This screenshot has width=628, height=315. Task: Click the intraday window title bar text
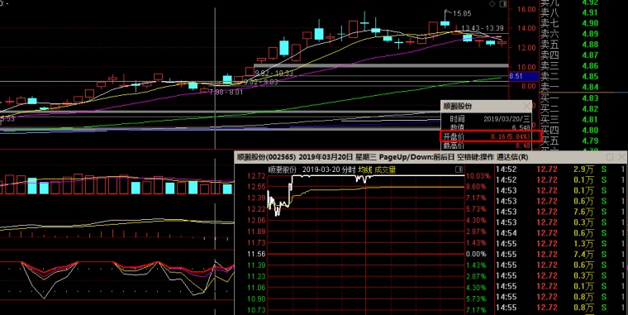click(x=383, y=157)
